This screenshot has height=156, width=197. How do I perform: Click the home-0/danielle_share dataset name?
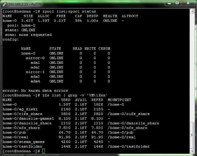tap(27, 123)
